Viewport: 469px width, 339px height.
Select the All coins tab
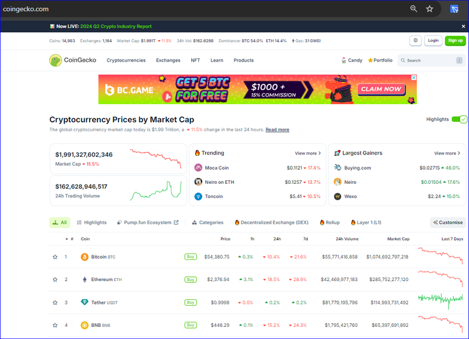point(60,222)
